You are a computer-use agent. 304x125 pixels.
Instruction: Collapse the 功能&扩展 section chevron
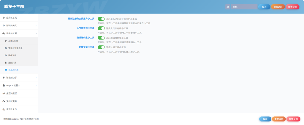coord(36,33)
